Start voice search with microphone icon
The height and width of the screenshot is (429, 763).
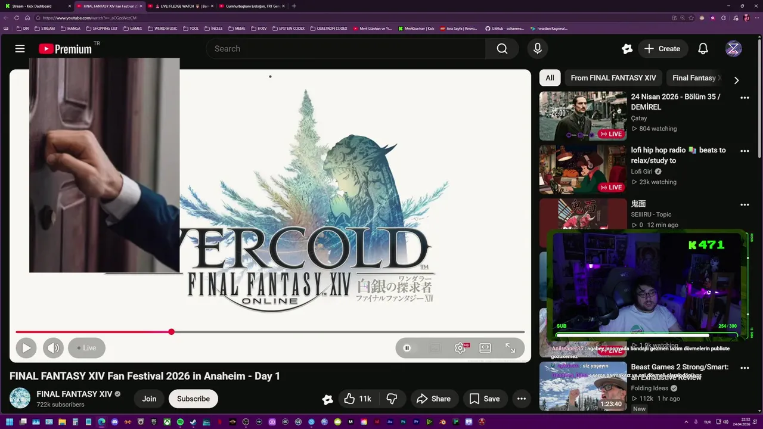[538, 49]
